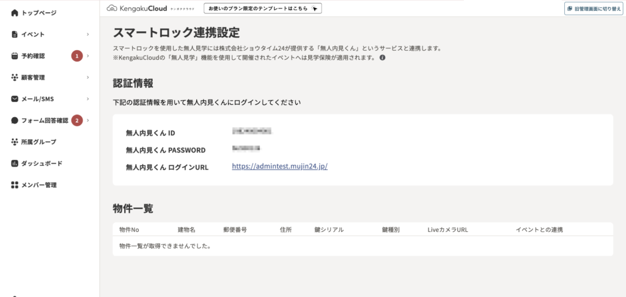Expand the イベント menu chevron
The width and height of the screenshot is (626, 297).
(x=88, y=35)
